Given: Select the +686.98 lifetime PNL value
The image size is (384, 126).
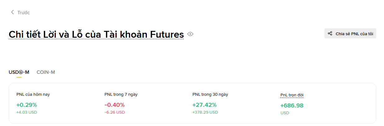Looking at the screenshot, I should click(x=292, y=106).
